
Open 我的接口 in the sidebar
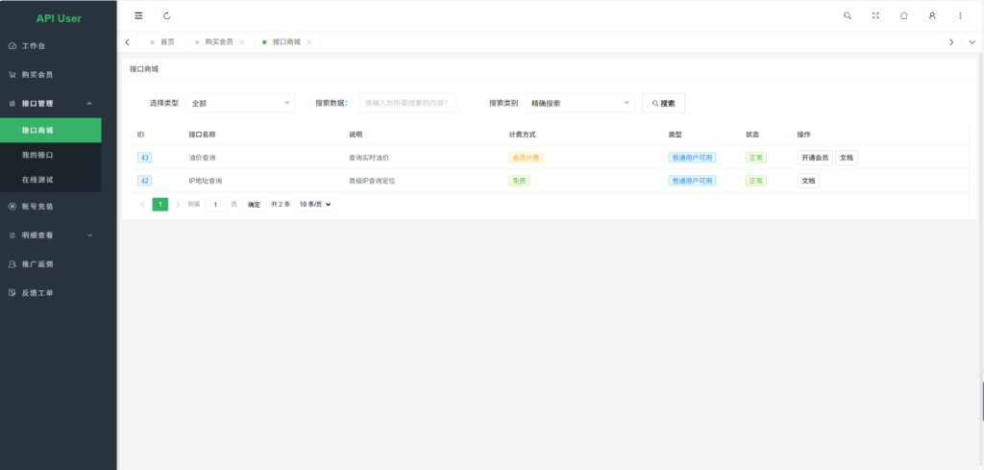coord(51,155)
